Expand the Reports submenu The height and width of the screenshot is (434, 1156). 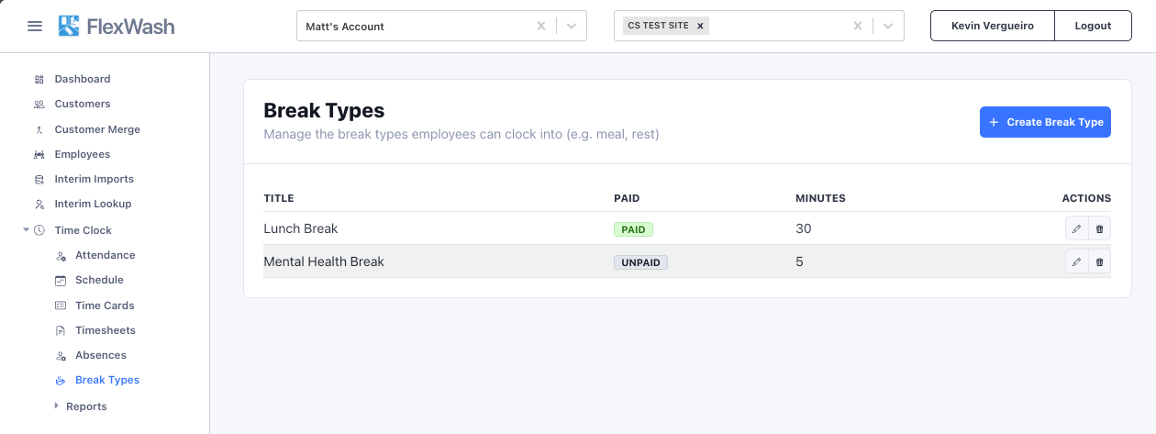pyautogui.click(x=56, y=406)
